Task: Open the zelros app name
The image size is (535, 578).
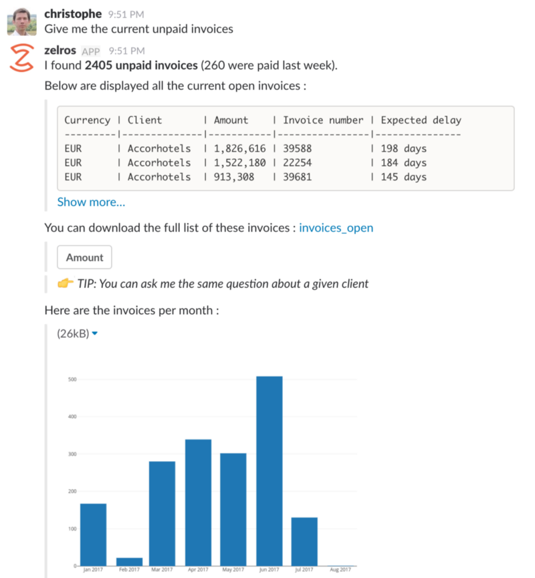Action: tap(60, 51)
